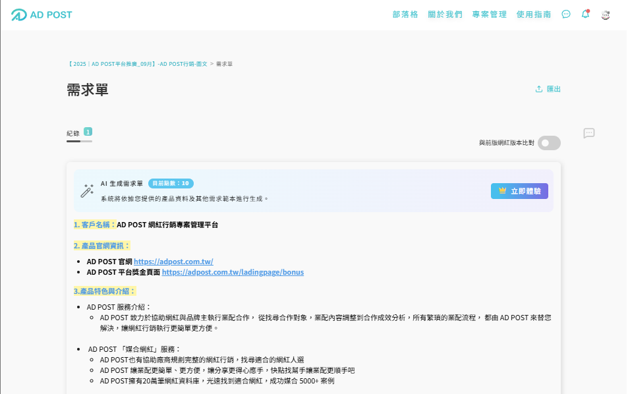Click the line about 20萬筆網紅資料庫
628x394 pixels.
pos(217,381)
